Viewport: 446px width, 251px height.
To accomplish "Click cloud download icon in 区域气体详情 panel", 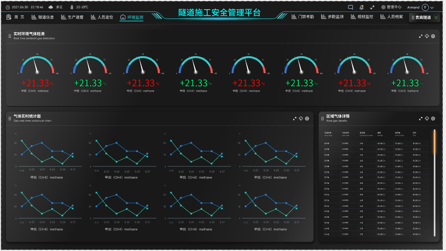I will click(x=427, y=119).
